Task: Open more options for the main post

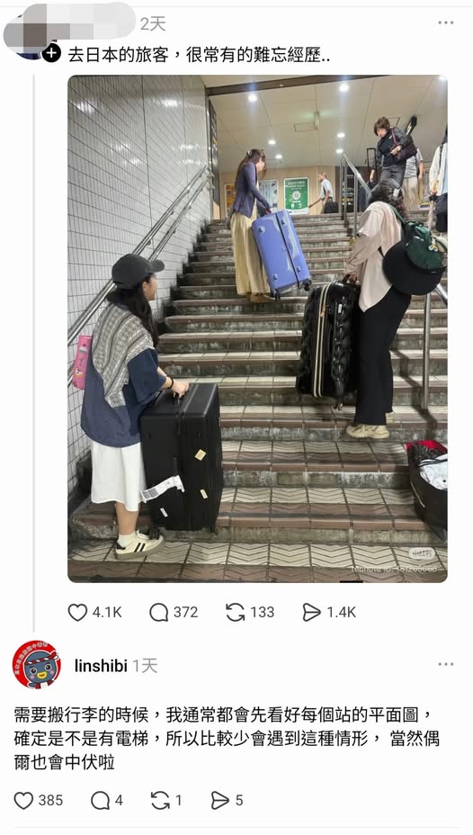Action: [445, 22]
